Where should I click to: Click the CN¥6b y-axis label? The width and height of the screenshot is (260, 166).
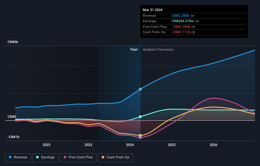[x=13, y=42]
